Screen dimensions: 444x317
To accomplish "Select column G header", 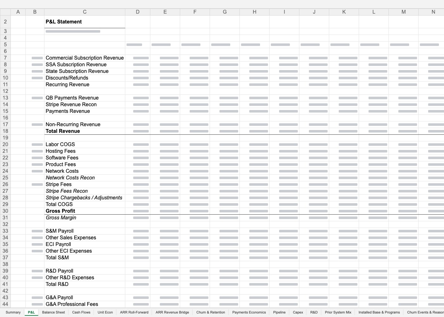I will pyautogui.click(x=225, y=12).
